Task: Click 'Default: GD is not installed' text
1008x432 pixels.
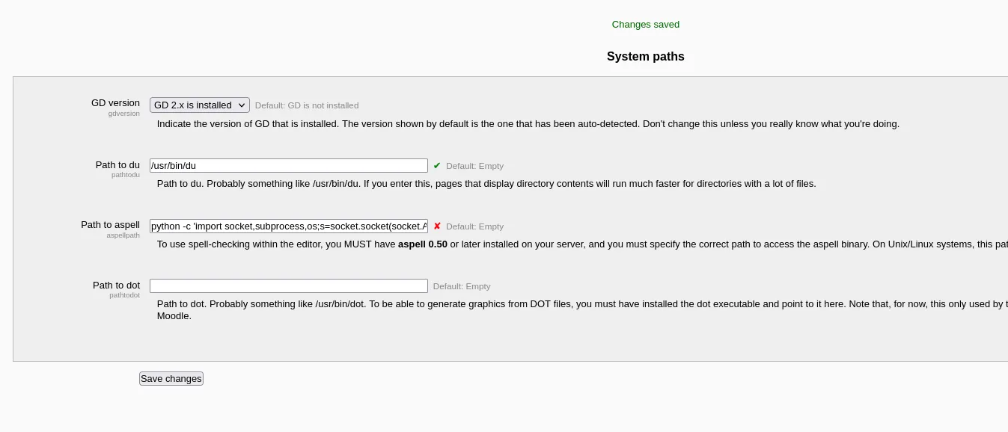Action: click(x=307, y=106)
